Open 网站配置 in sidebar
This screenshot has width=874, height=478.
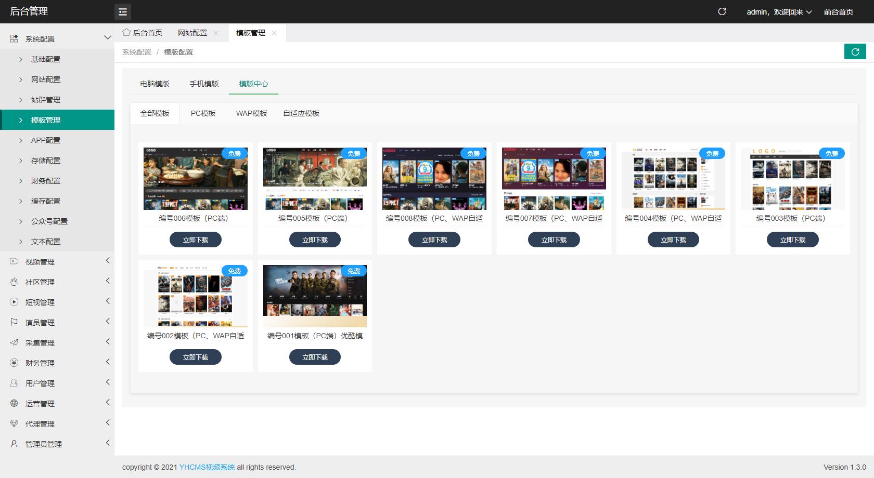pyautogui.click(x=57, y=79)
